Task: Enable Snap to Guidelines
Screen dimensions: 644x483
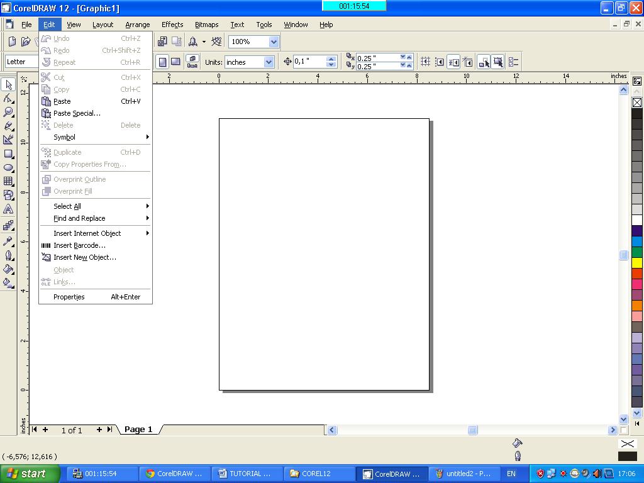Action: 438,62
